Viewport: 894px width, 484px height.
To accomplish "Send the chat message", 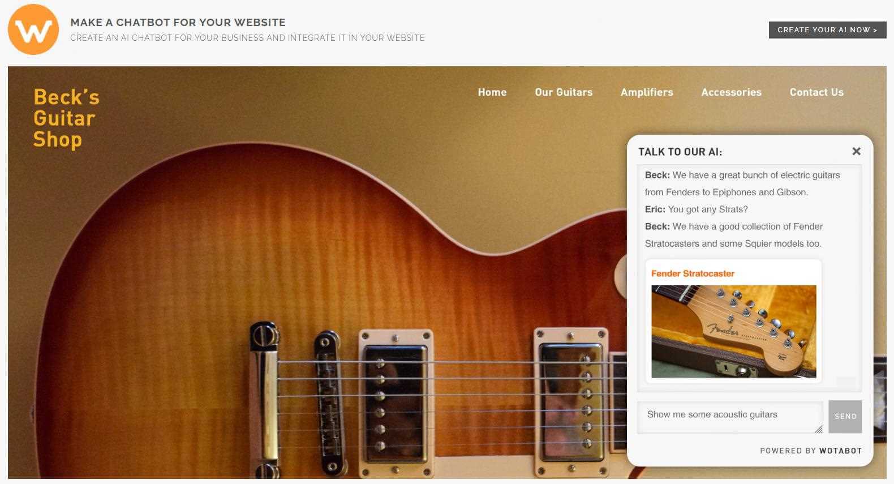I will 845,417.
